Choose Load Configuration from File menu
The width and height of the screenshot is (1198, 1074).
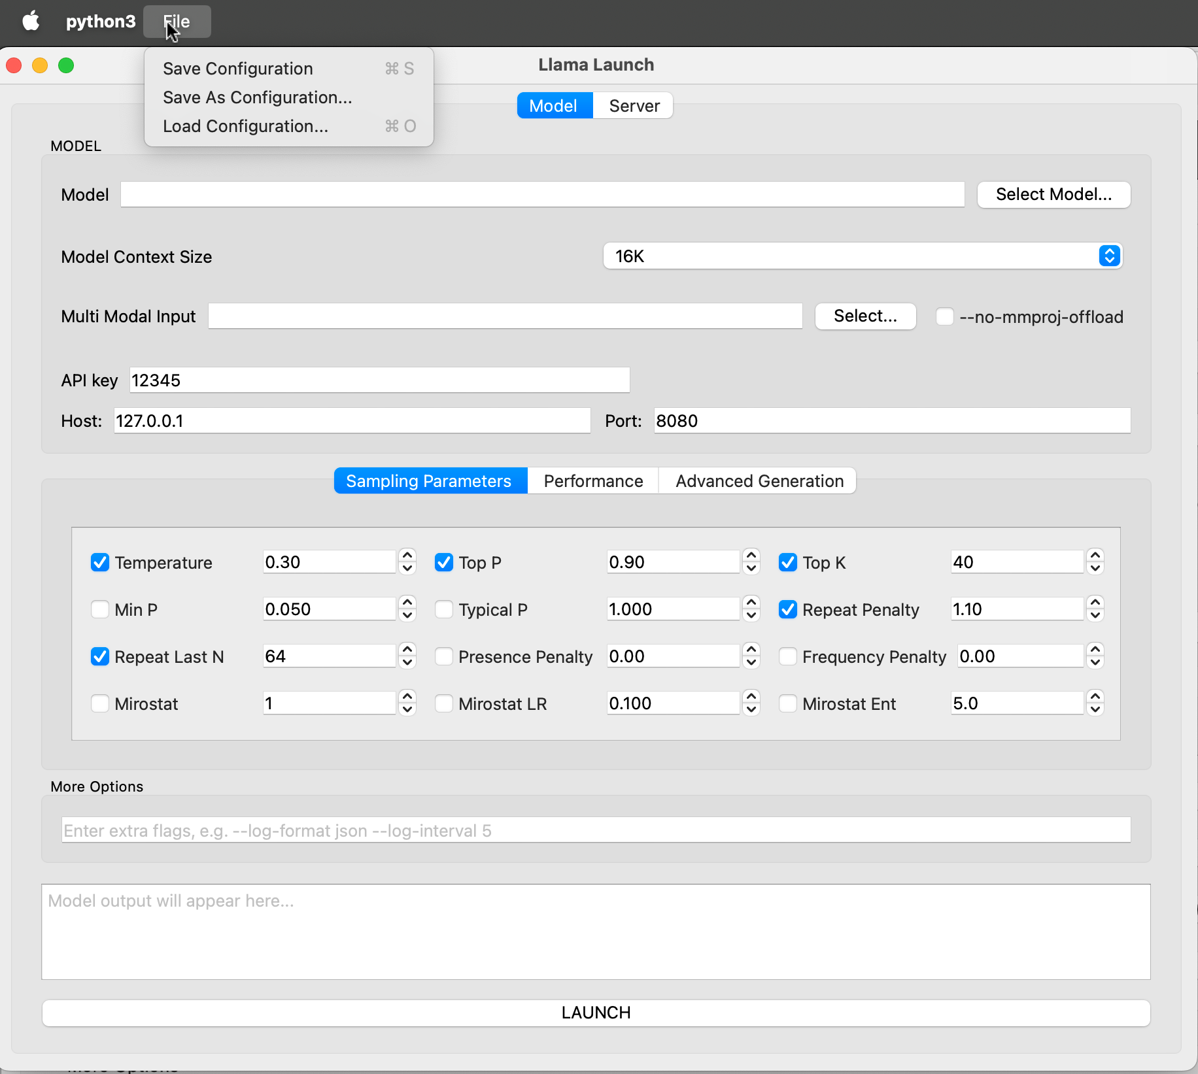288,126
